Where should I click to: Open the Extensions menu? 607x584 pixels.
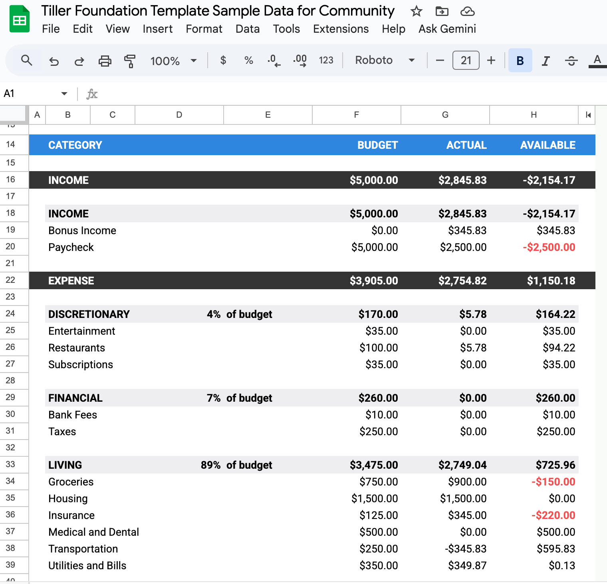tap(341, 29)
